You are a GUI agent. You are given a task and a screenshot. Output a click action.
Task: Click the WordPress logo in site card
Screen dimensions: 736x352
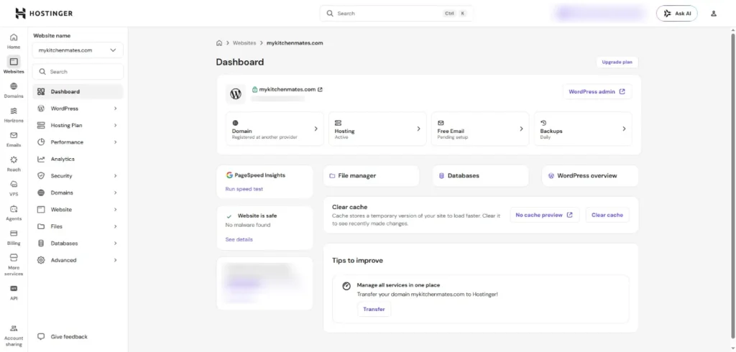coord(236,94)
